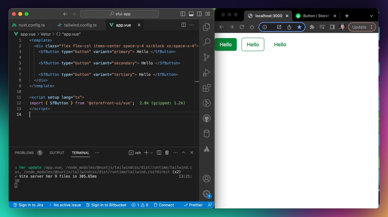Image resolution: width=388 pixels, height=217 pixels.
Task: Open the Run and Debug view
Action: pyautogui.click(x=207, y=73)
